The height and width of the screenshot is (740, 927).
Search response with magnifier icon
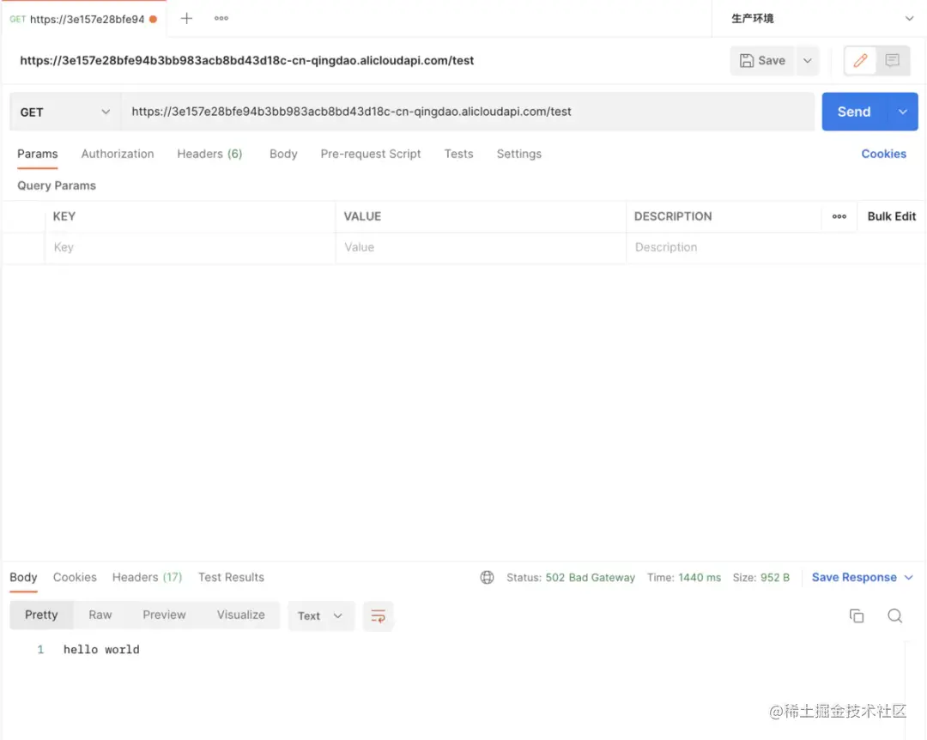[x=894, y=616]
